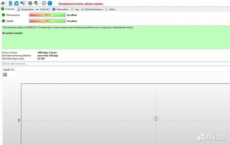Click the blue info toolbar icon
Image resolution: width=230 pixels, height=145 pixels.
point(50,3)
